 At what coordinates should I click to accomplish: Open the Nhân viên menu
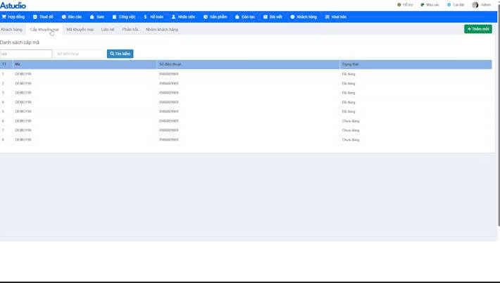click(183, 17)
